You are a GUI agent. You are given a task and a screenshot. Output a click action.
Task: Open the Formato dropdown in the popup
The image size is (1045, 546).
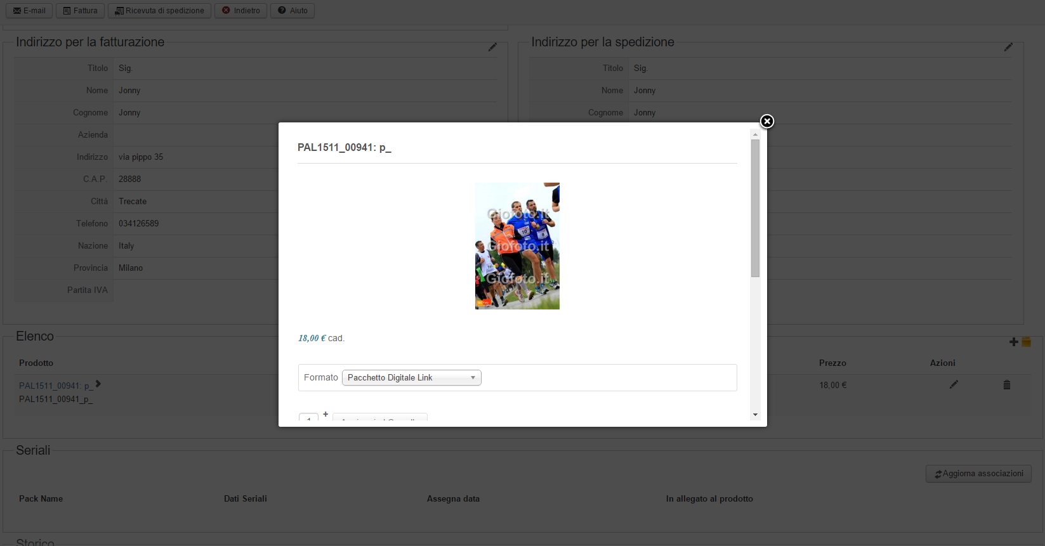pyautogui.click(x=412, y=378)
